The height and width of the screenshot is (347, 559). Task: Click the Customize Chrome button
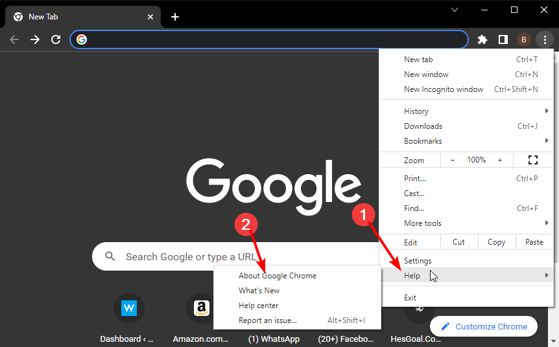484,326
